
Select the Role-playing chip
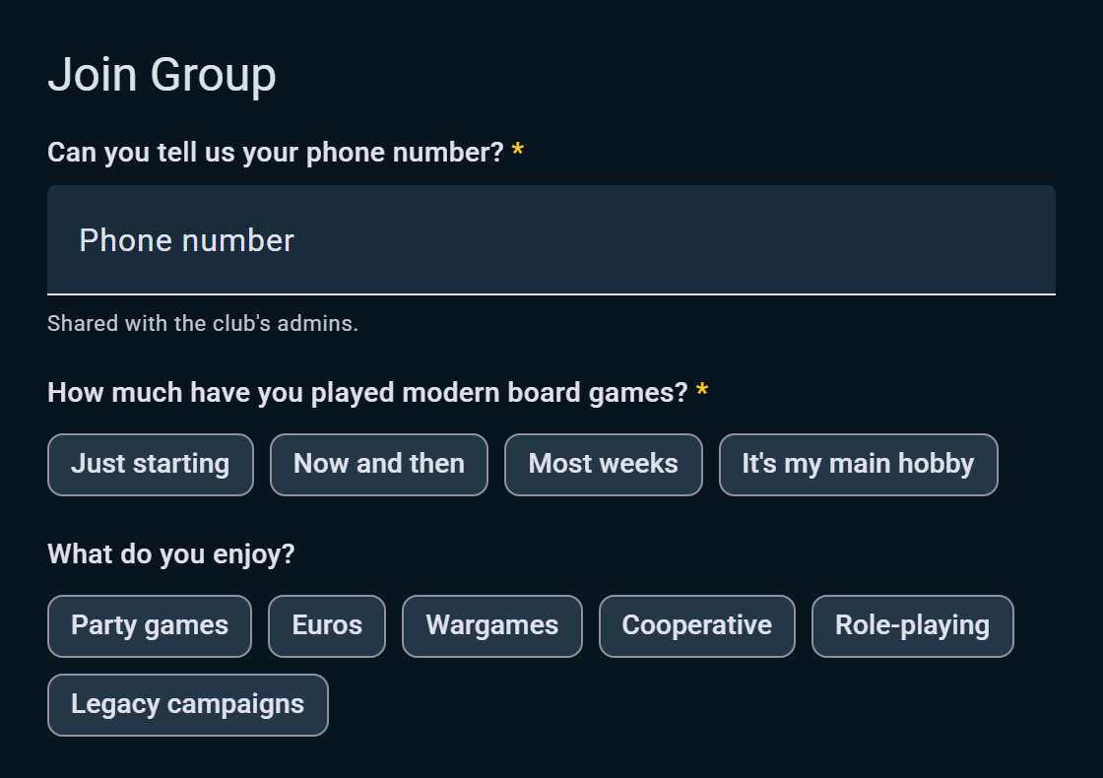coord(912,626)
